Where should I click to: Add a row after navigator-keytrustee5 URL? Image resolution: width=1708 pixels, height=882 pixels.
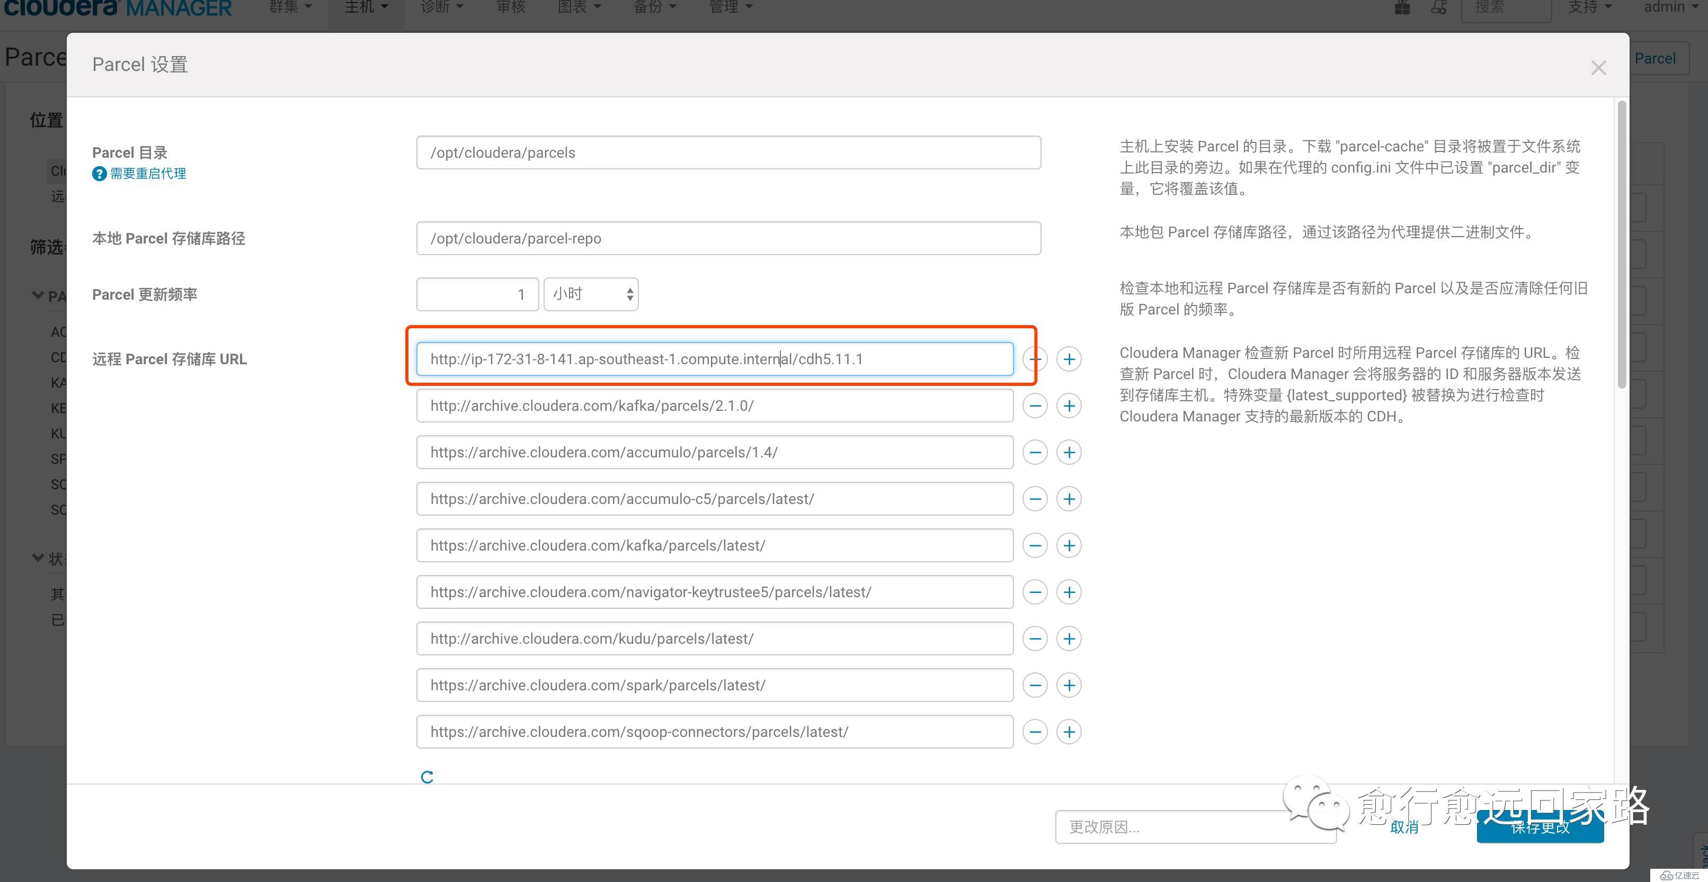tap(1069, 592)
